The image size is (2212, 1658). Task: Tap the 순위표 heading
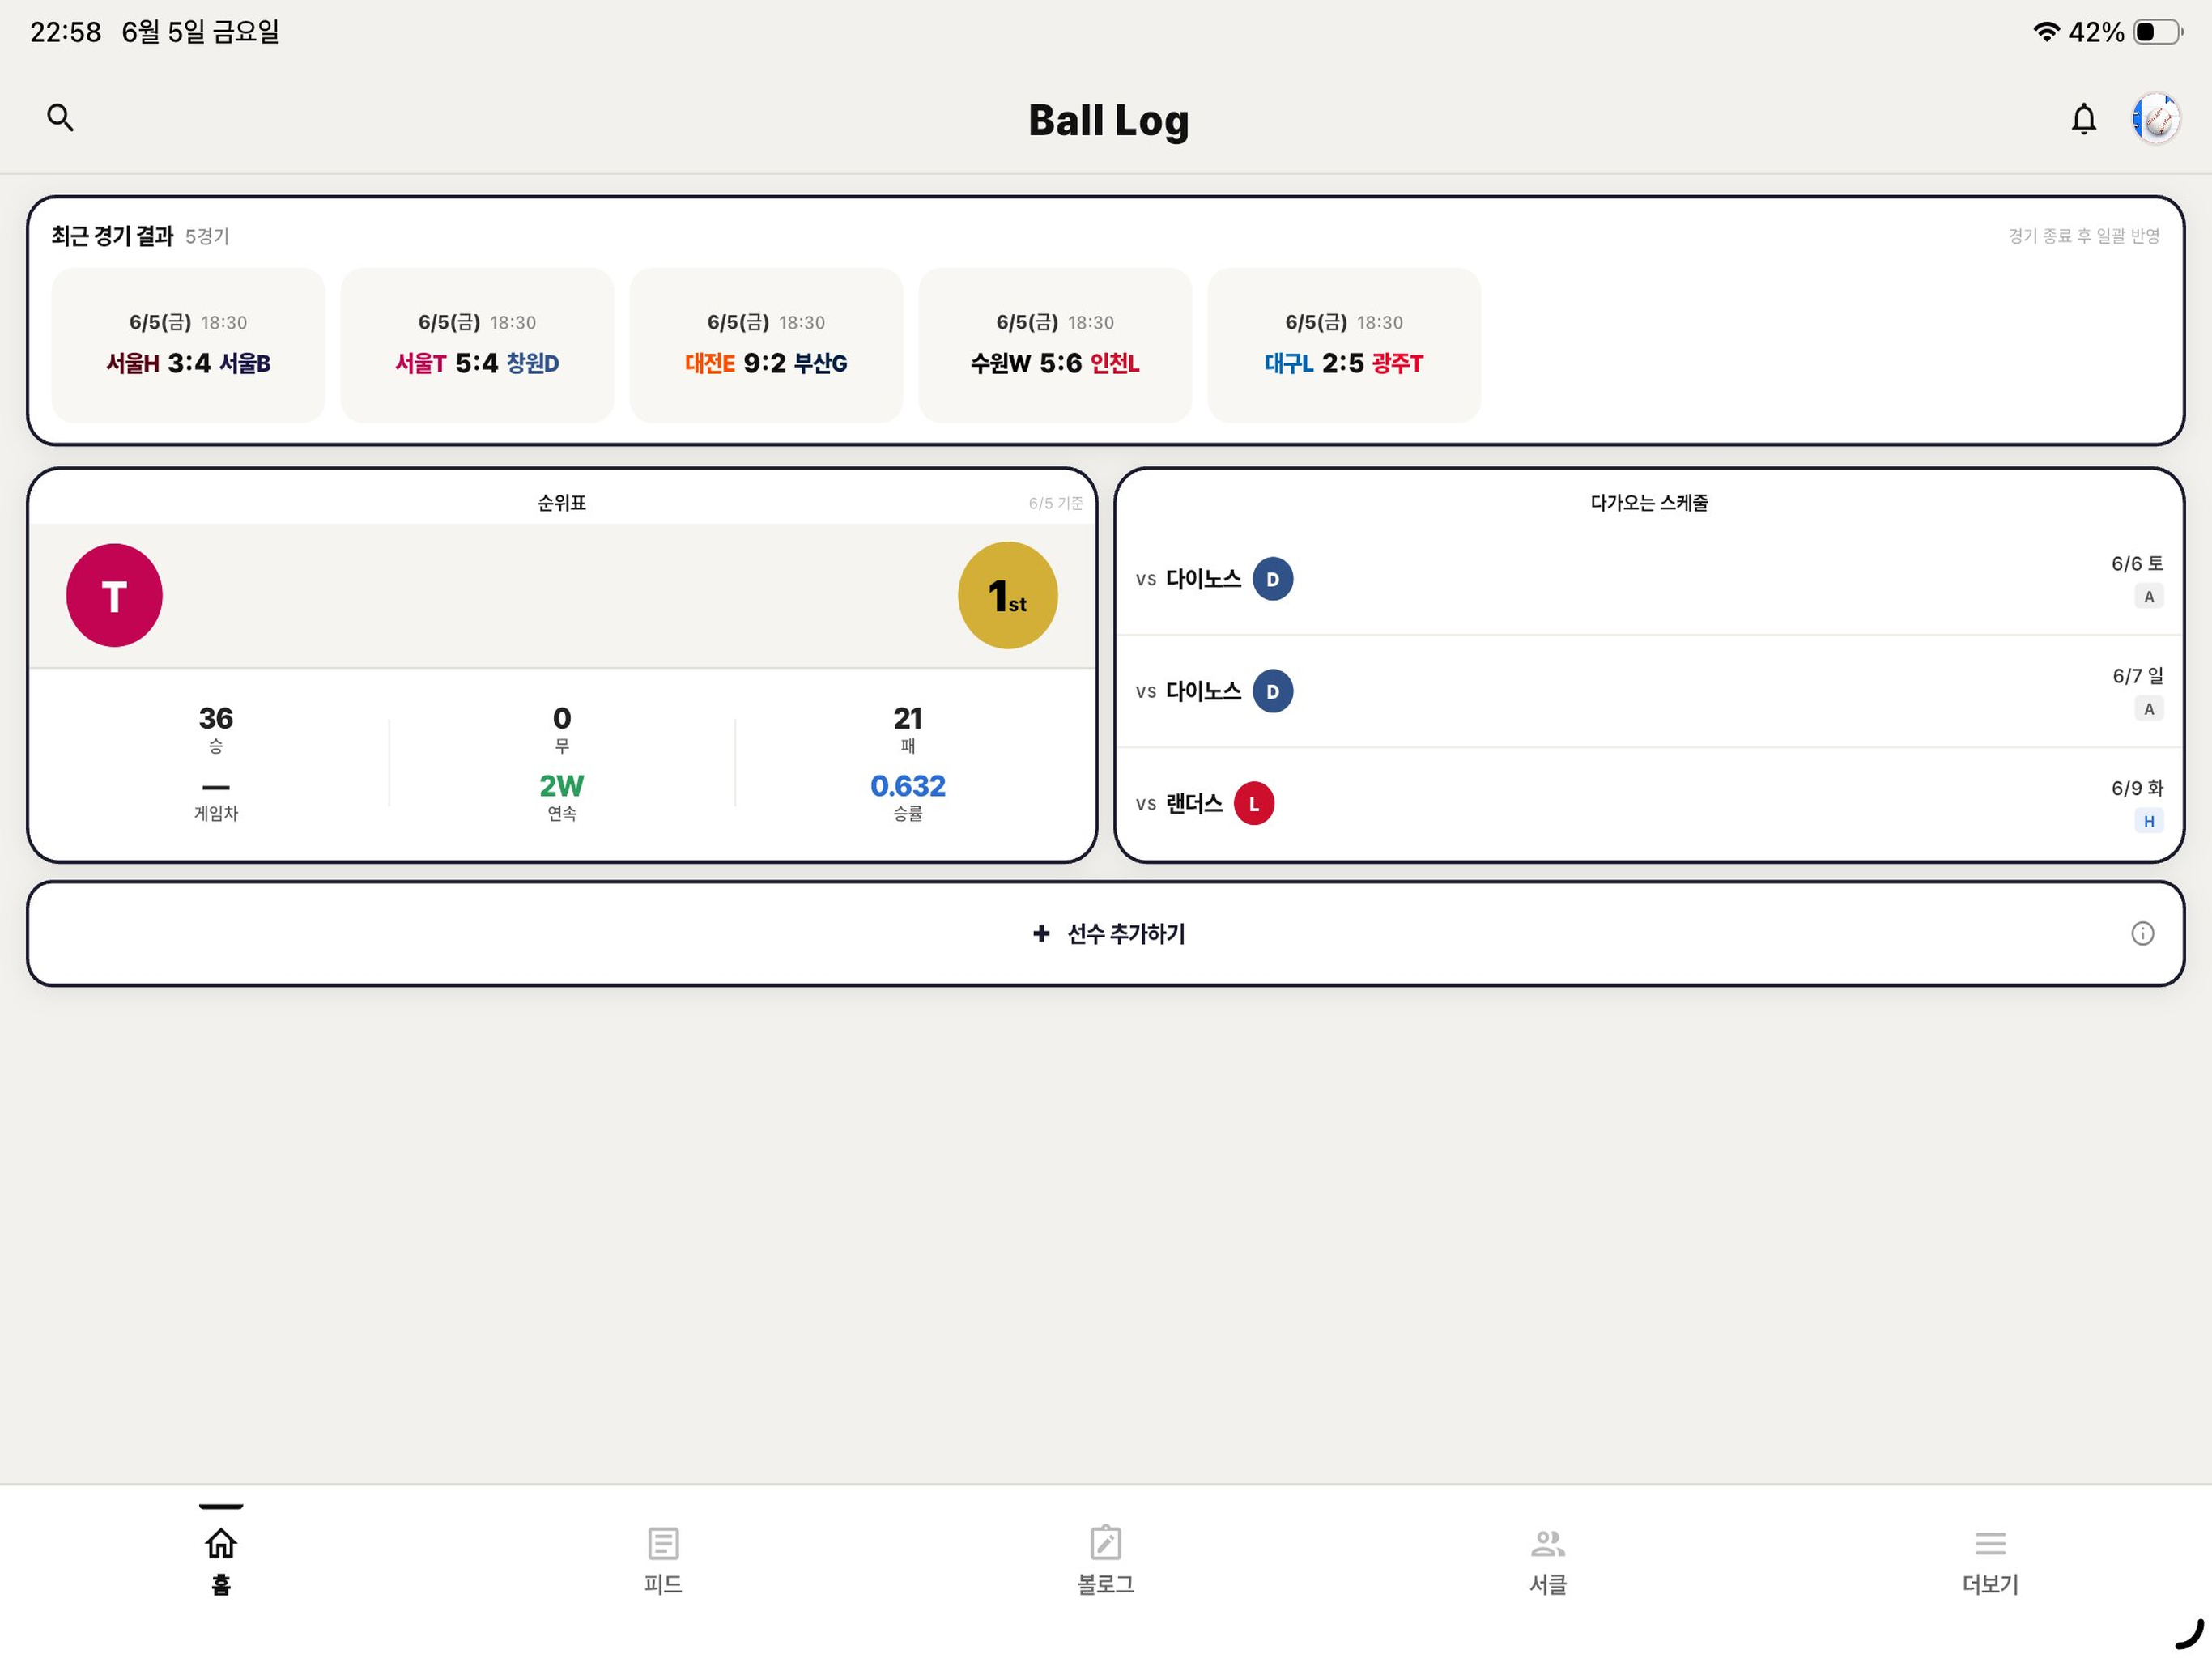click(562, 503)
